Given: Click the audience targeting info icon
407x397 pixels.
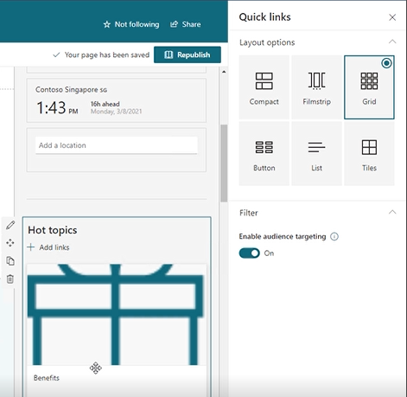Looking at the screenshot, I should click(x=334, y=237).
